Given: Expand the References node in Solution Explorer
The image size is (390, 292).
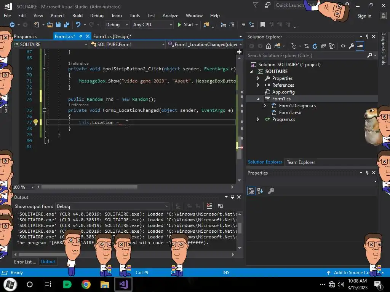Looking at the screenshot, I should pos(258,85).
